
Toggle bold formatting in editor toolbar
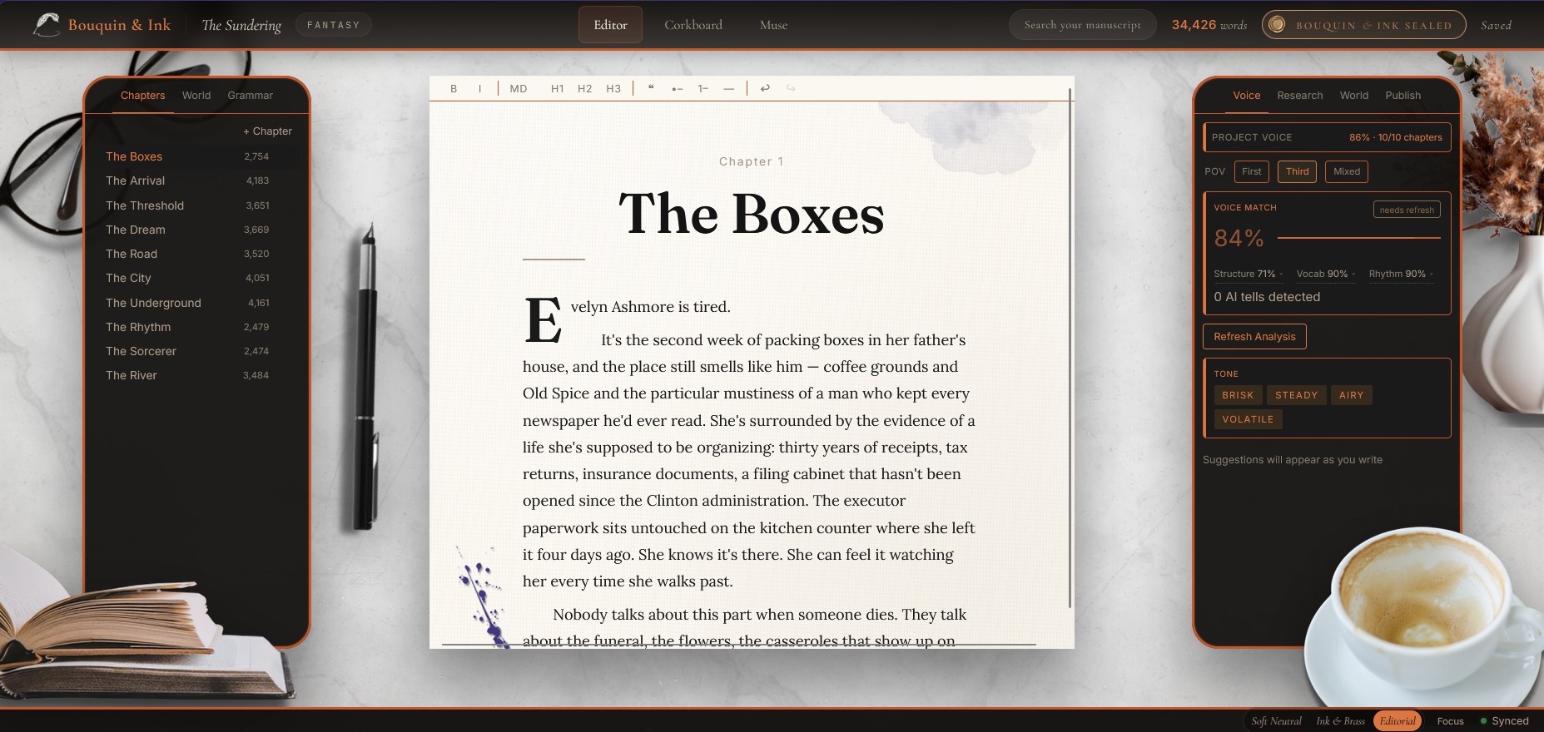click(454, 88)
